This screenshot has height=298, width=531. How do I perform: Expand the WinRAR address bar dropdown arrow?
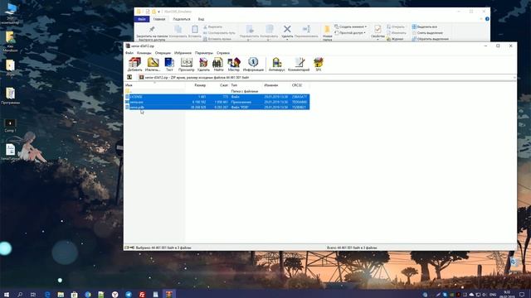514,77
